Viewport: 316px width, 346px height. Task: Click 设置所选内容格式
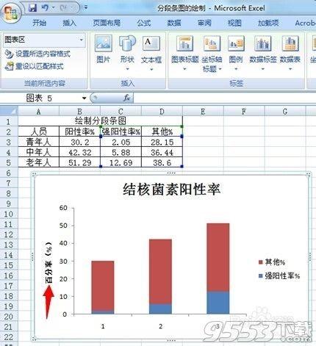pos(37,54)
